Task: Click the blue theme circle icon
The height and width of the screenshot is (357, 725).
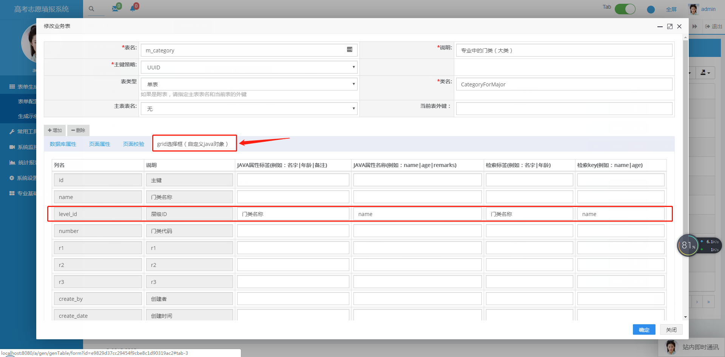Action: pos(651,9)
